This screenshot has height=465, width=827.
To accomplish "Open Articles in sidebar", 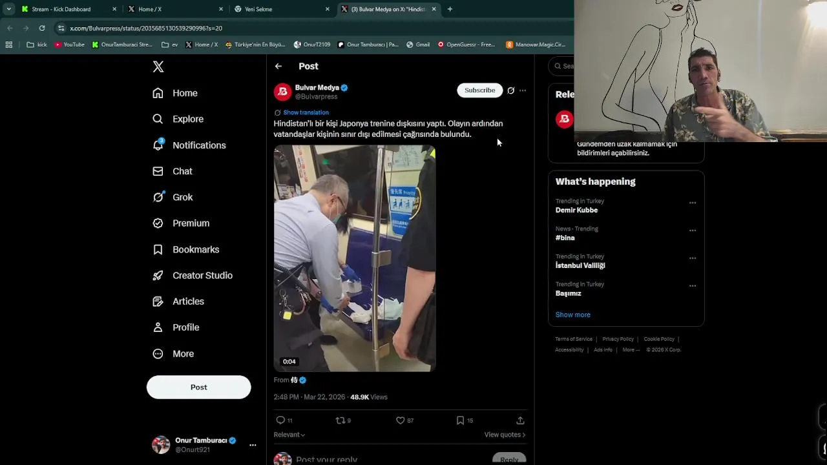I will tap(178, 301).
